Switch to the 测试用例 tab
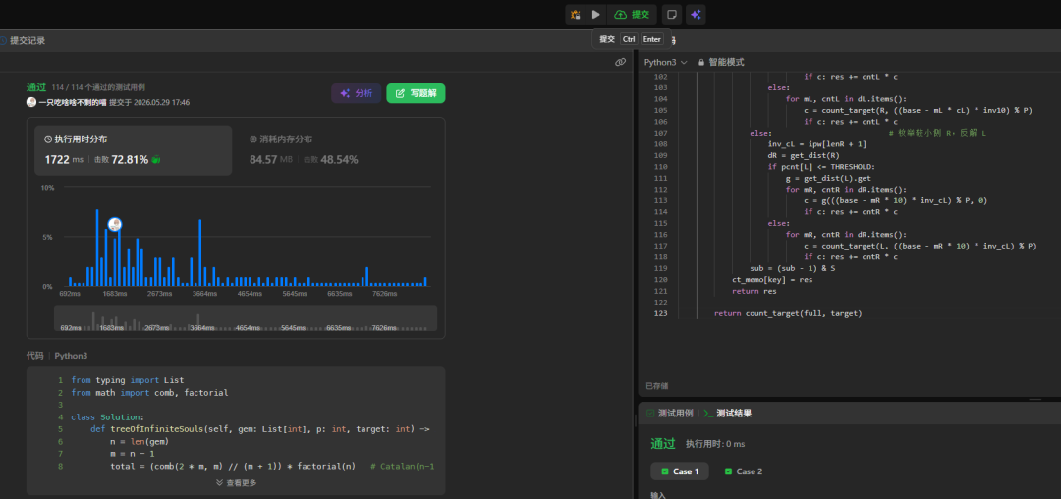The width and height of the screenshot is (1061, 499). click(x=670, y=414)
